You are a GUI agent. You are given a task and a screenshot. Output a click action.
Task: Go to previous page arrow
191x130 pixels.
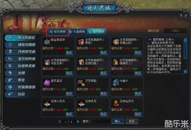(60, 121)
